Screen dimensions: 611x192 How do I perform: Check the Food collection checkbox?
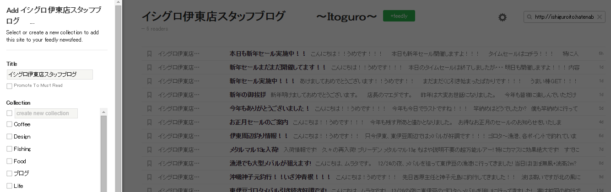10,161
